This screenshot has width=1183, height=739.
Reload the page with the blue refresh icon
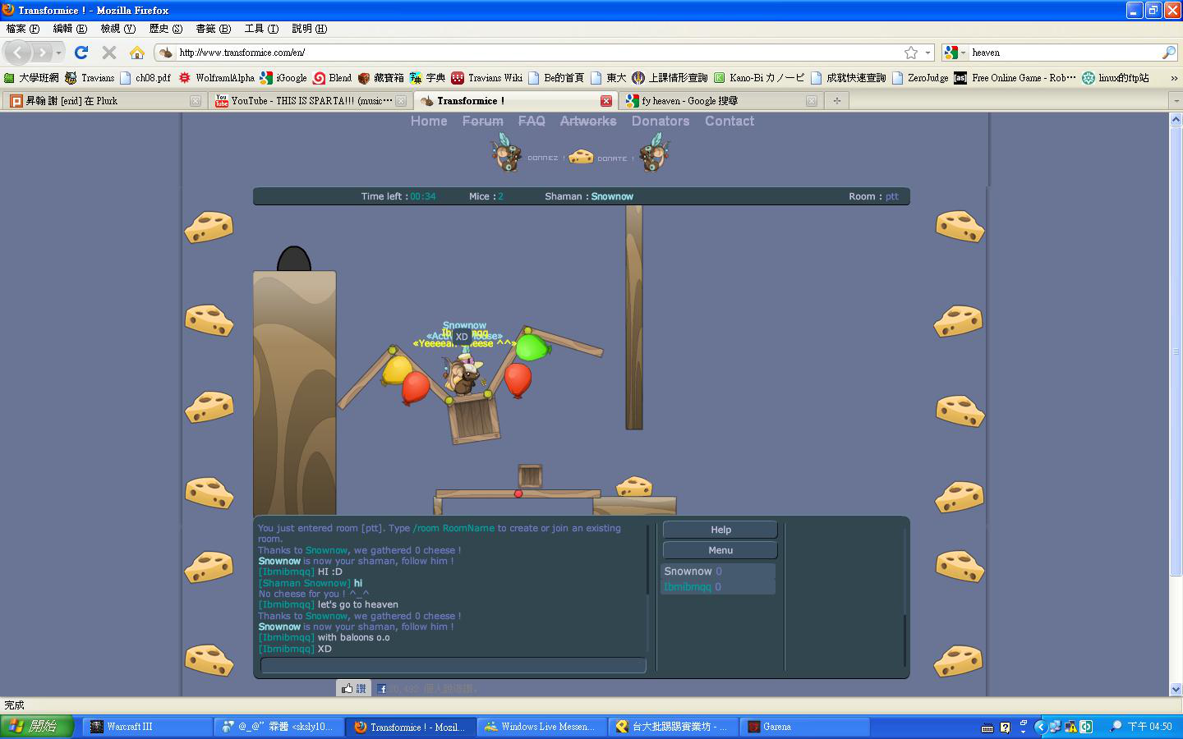[x=81, y=53]
